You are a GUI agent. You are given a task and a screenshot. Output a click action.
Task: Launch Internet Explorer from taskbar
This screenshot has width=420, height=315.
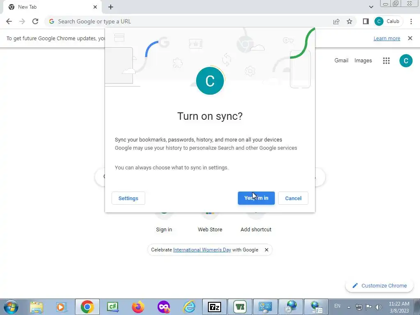click(189, 307)
